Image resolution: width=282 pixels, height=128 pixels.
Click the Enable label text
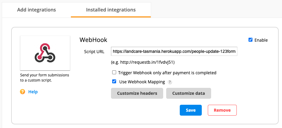point(261,40)
